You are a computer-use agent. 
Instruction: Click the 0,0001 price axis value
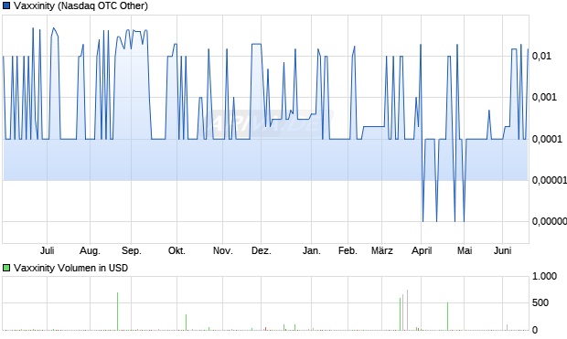[x=547, y=139]
